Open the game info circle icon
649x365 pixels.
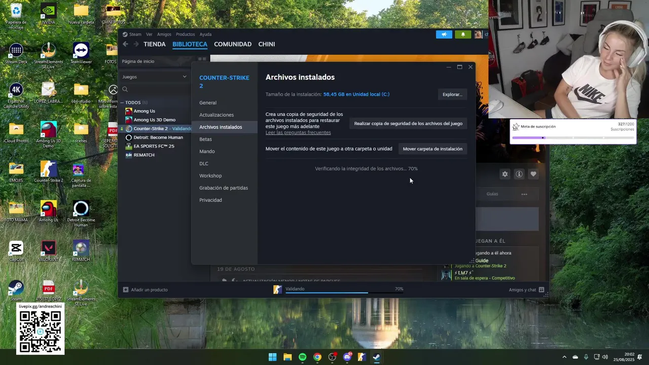(519, 174)
